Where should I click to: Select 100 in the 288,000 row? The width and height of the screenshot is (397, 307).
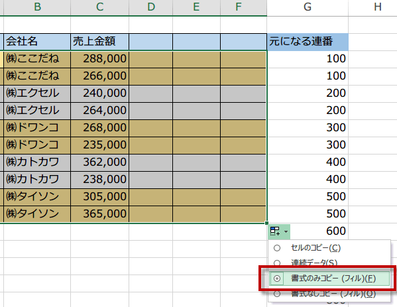(x=308, y=59)
